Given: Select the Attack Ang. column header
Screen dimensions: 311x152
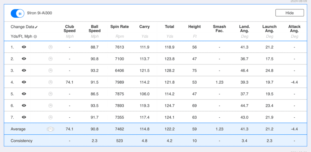Looking at the screenshot, I should coord(294,29).
